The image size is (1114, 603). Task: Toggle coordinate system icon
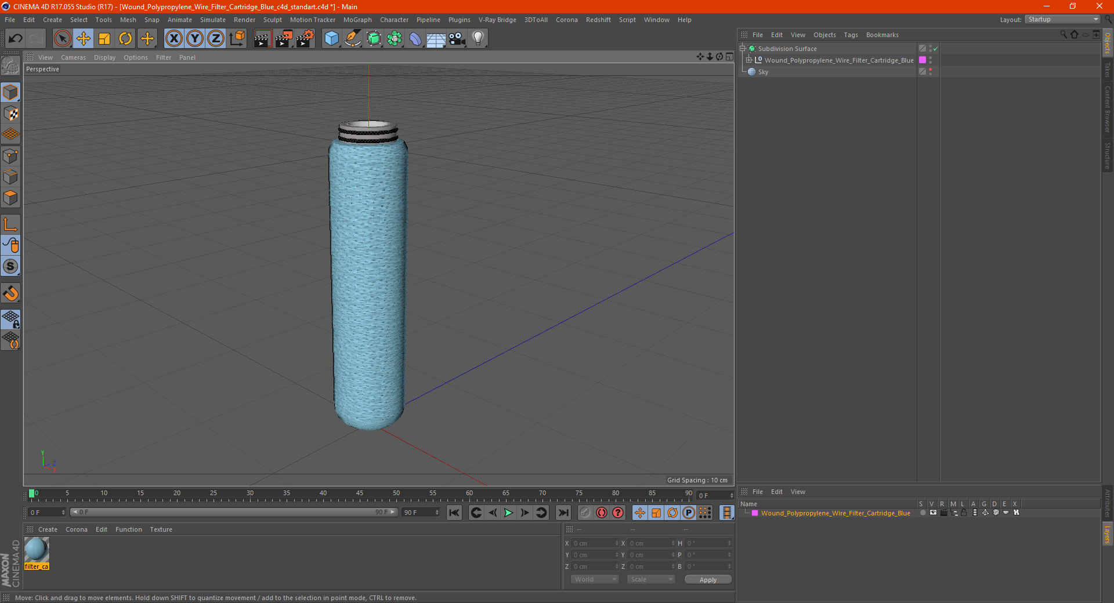(237, 39)
